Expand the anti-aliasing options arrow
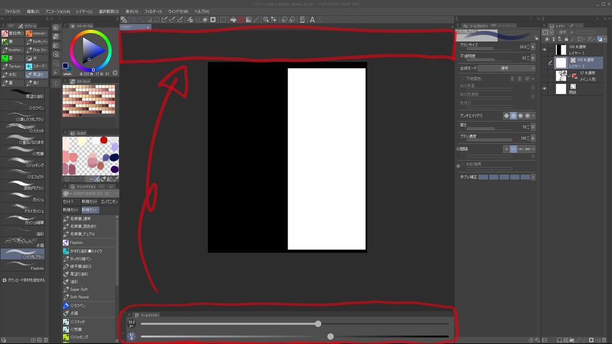This screenshot has width=612, height=344. click(x=533, y=115)
